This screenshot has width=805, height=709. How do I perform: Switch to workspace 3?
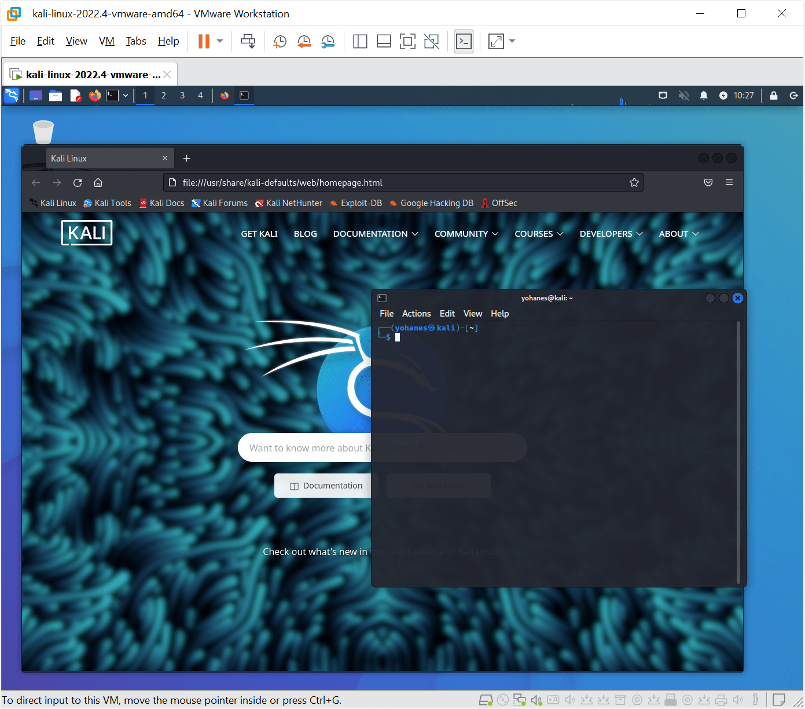(182, 95)
